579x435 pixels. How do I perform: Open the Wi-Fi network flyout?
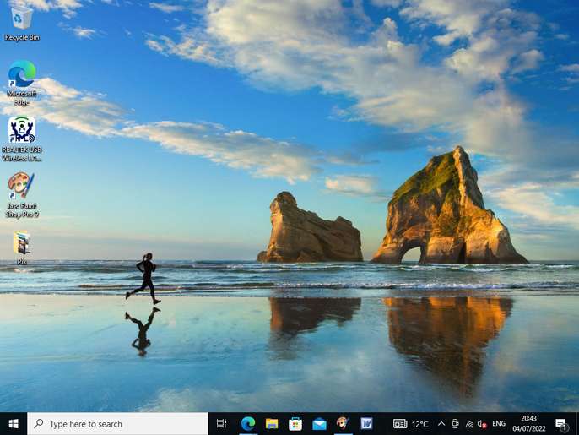pos(469,424)
